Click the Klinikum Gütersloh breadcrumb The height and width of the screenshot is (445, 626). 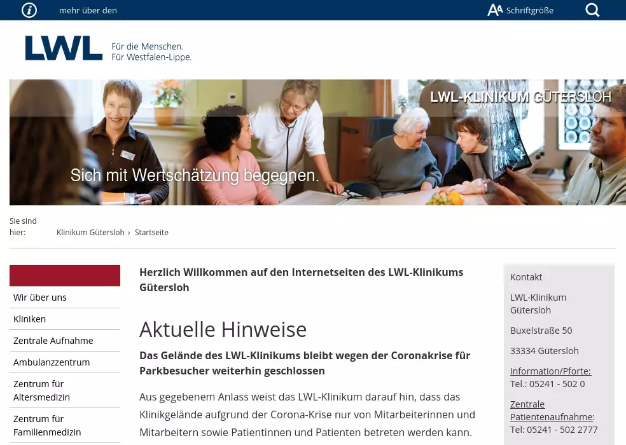click(90, 233)
